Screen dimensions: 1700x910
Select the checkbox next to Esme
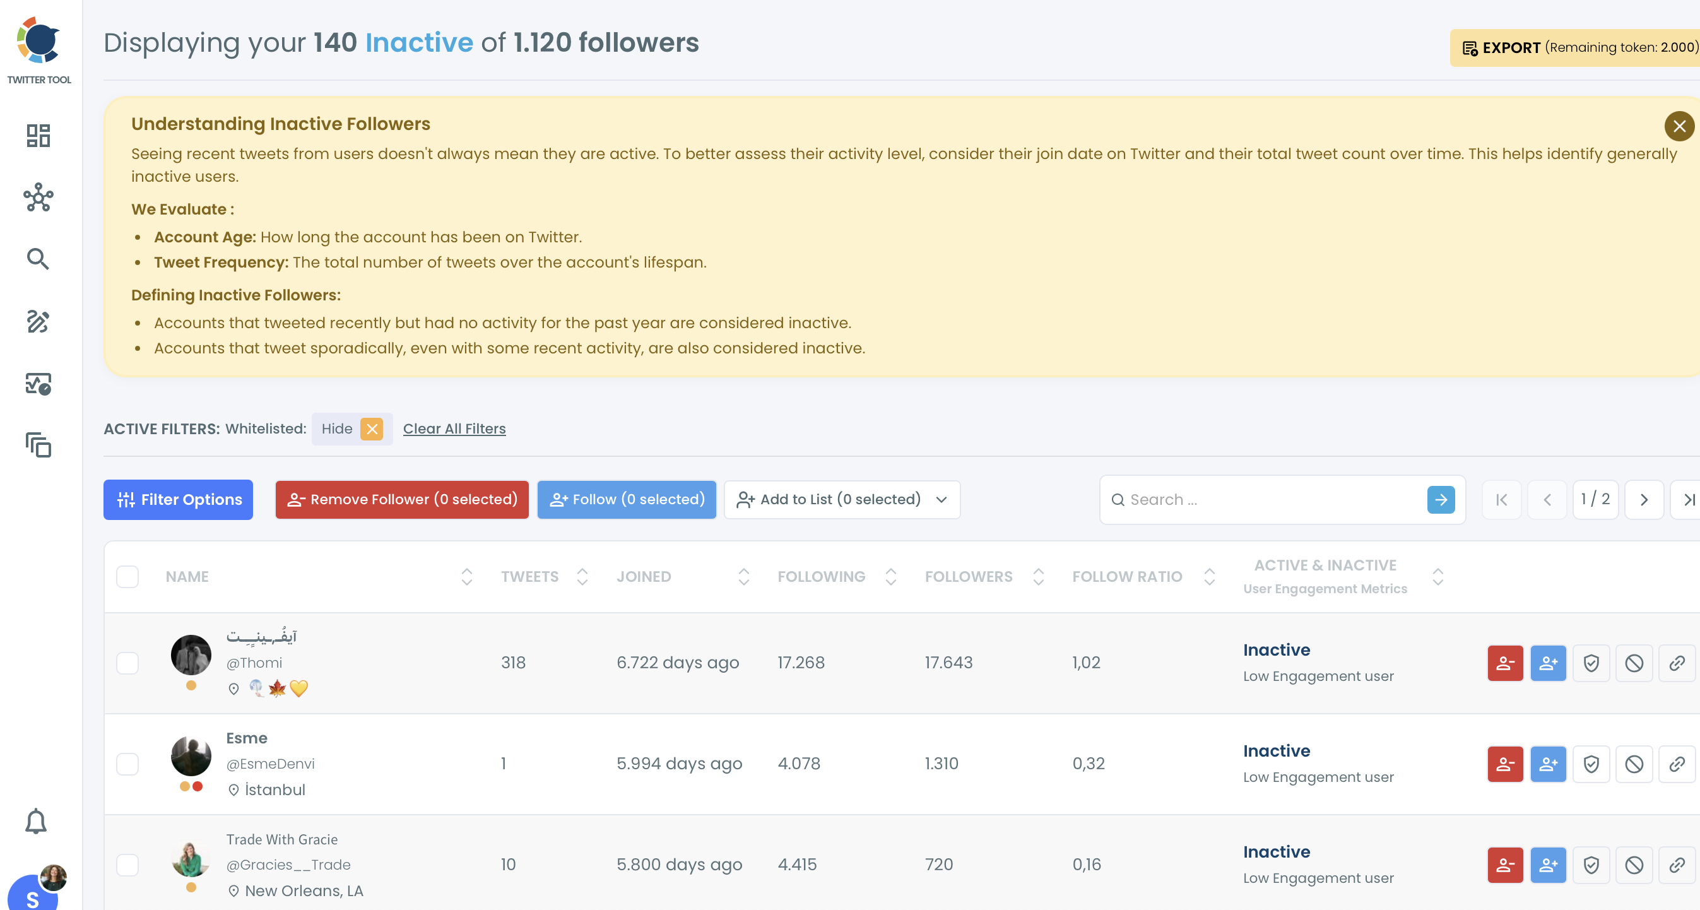pos(128,764)
